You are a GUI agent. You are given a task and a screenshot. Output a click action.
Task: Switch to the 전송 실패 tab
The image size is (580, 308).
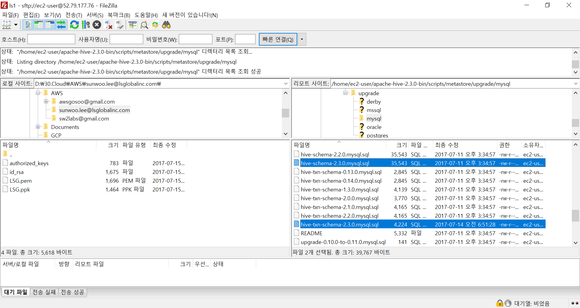[44, 292]
